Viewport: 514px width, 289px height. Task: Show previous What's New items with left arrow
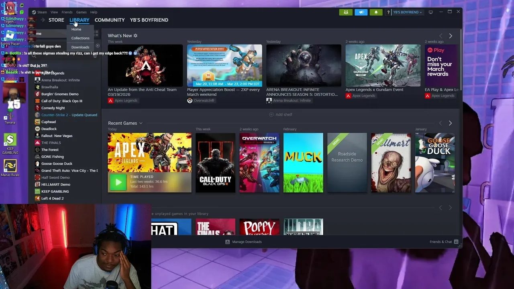441,36
